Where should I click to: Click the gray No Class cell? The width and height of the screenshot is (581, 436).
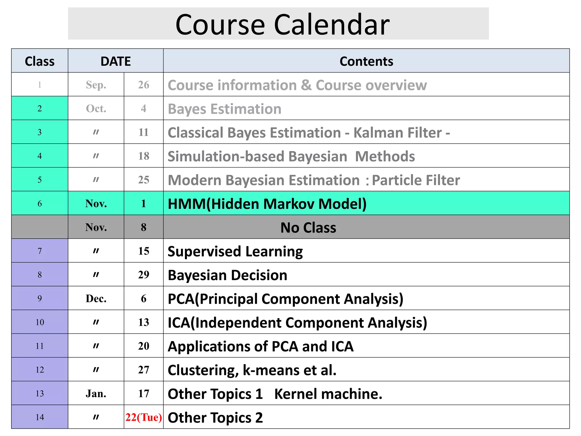(366, 227)
